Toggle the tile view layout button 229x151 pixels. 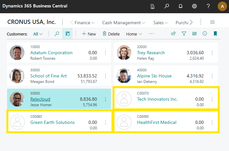point(67,34)
